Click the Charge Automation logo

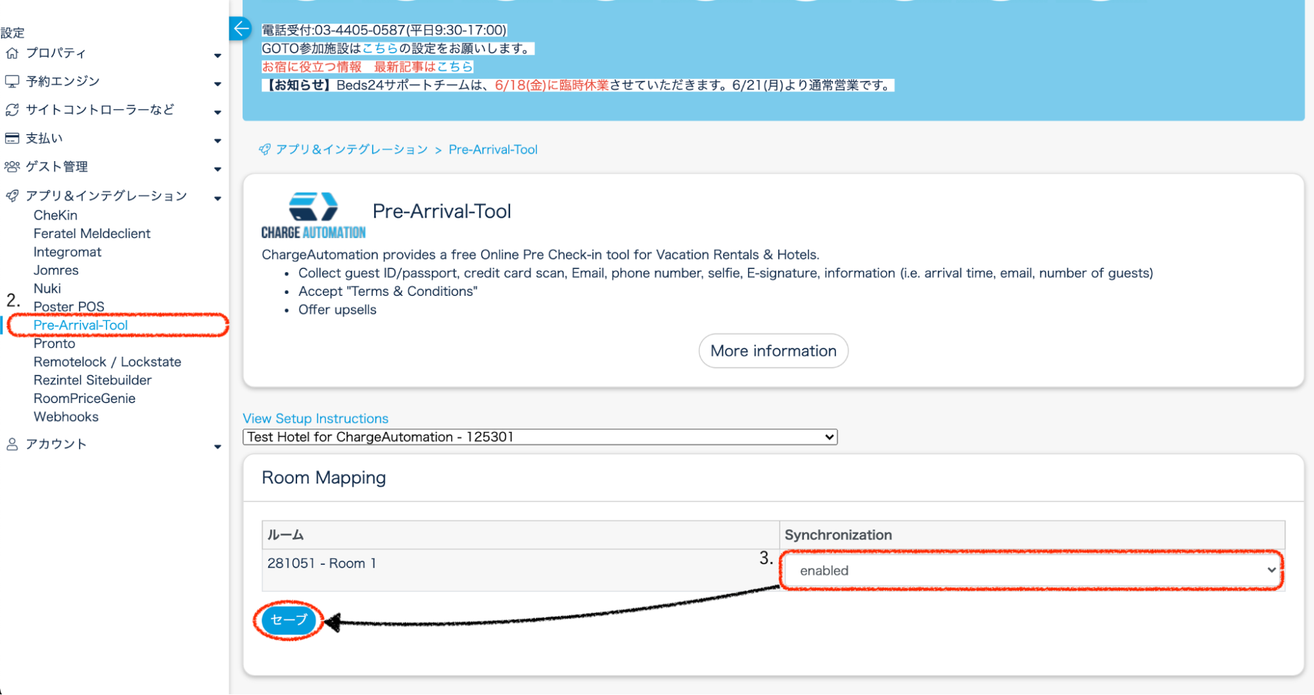314,216
